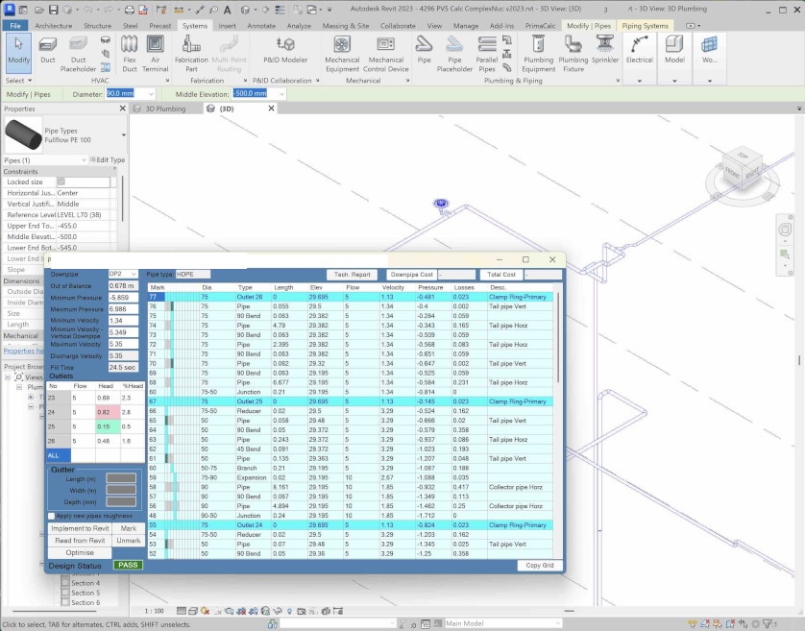Open the Diameter dropdown in the options bar
The image size is (805, 631).
point(151,94)
